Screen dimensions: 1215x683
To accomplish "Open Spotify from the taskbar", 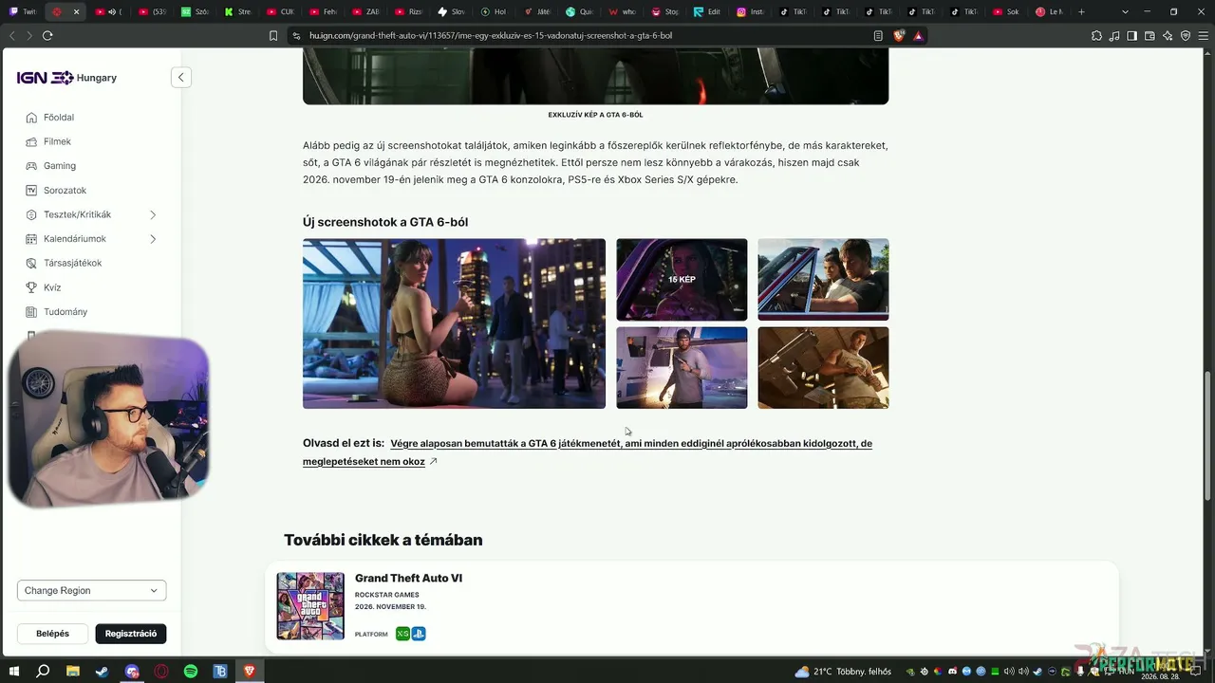I will [x=191, y=672].
